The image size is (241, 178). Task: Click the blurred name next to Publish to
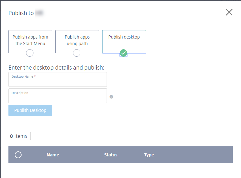[x=39, y=13]
